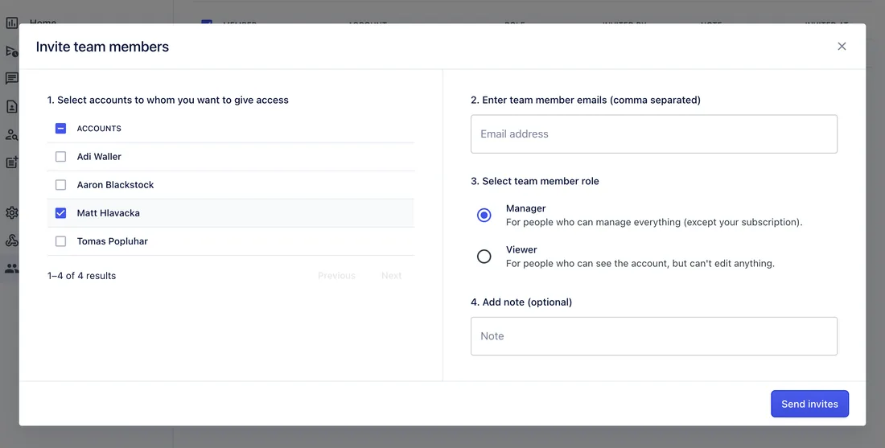Click the Adi Waller account name
The height and width of the screenshot is (448, 885).
(99, 157)
